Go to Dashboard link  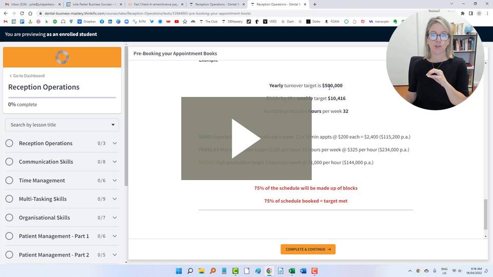pos(27,76)
